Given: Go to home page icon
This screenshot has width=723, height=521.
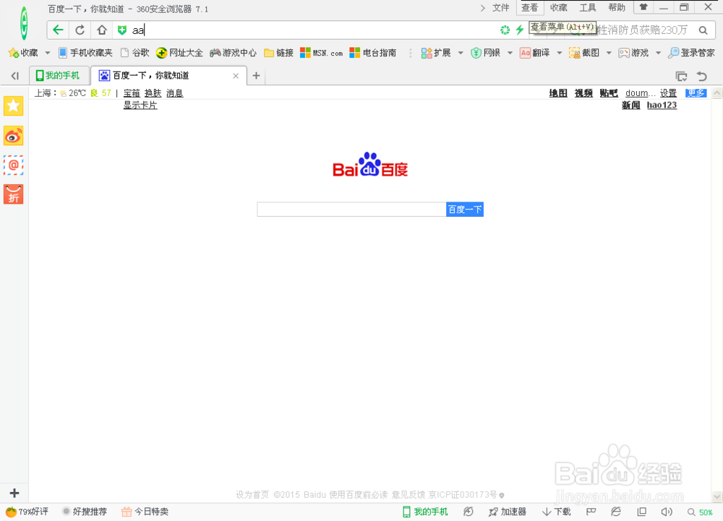Looking at the screenshot, I should pos(102,30).
